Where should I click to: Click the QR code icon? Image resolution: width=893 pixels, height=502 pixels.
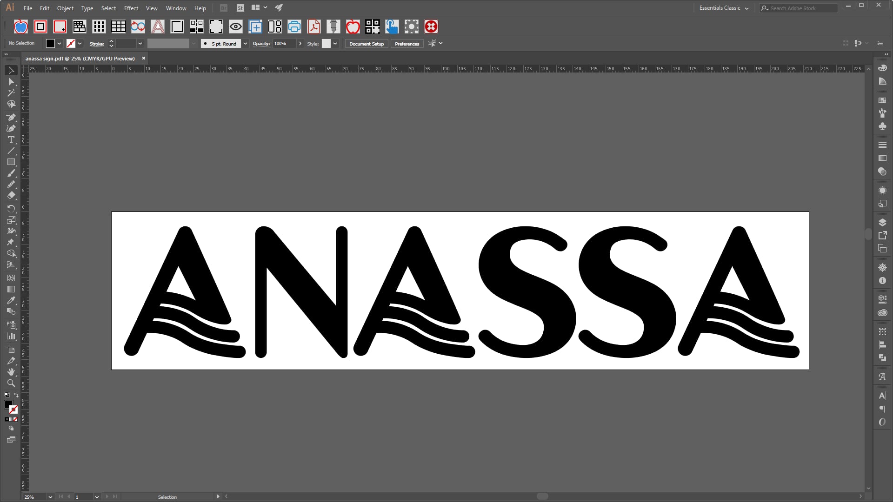373,26
